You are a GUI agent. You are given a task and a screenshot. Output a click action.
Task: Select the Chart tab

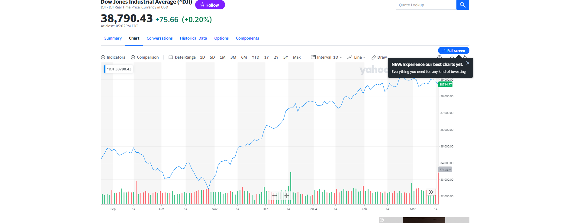coord(134,38)
